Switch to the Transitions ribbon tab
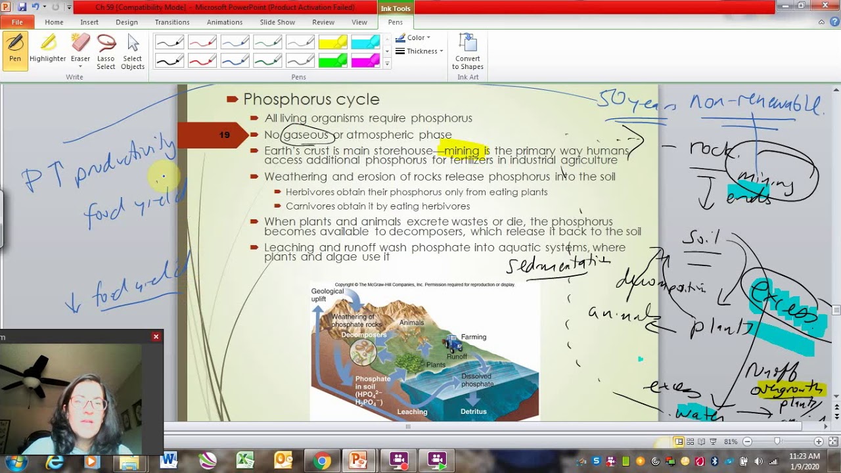This screenshot has width=841, height=473. pyautogui.click(x=172, y=22)
